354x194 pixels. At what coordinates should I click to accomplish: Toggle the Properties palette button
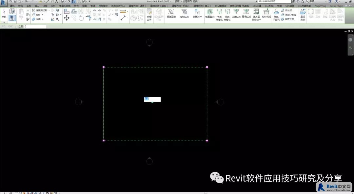pyautogui.click(x=12, y=18)
